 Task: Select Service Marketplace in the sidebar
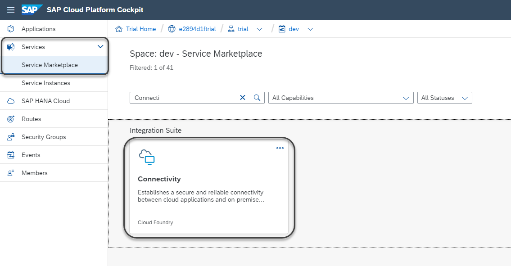click(54, 65)
